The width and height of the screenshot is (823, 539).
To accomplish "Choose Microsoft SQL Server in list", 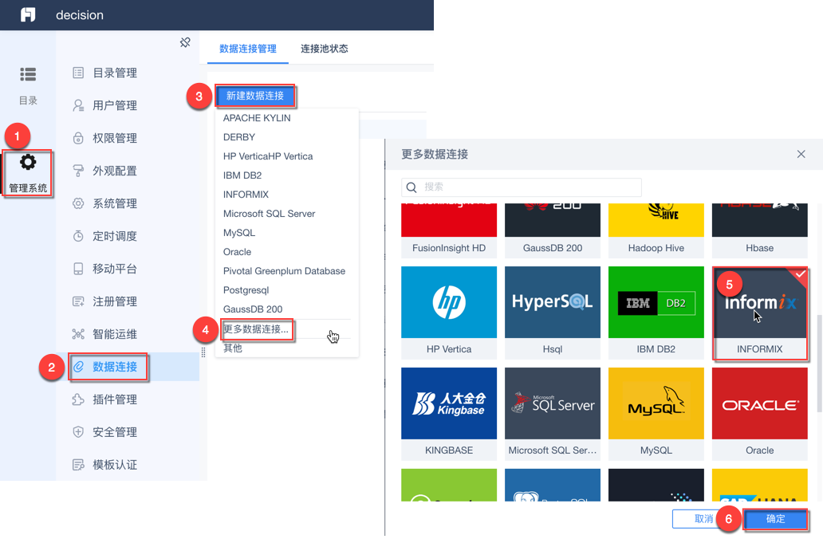I will [269, 214].
